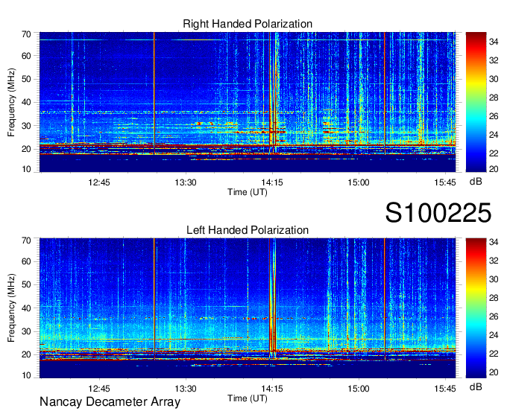Click the 30 MHz tick on lower plot
Viewport: 507px width, 411px height.
pos(26,331)
